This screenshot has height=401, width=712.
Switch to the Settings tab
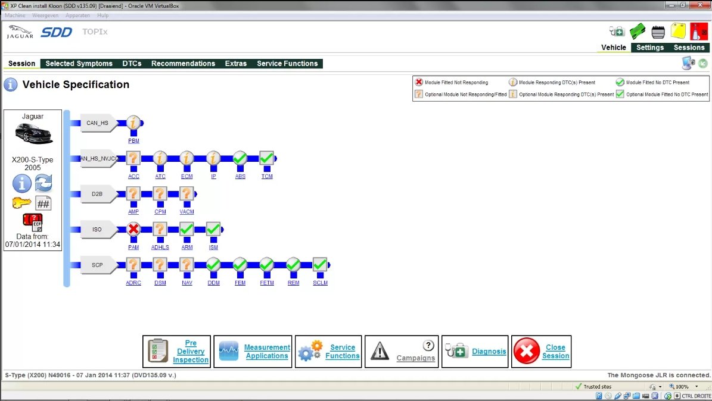650,48
